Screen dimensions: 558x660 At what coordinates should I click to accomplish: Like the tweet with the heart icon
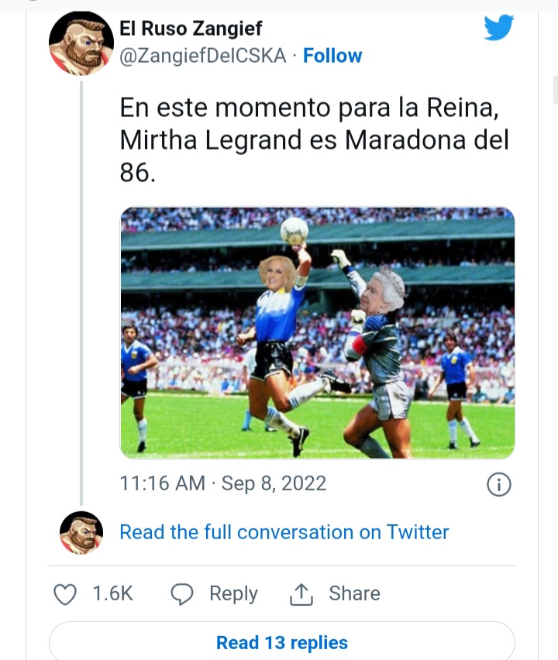[65, 594]
